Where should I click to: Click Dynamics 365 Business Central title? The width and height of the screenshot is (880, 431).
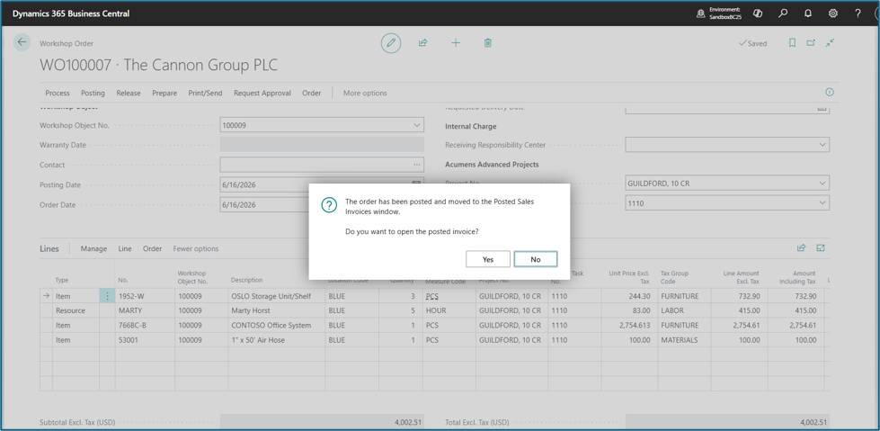pyautogui.click(x=71, y=13)
